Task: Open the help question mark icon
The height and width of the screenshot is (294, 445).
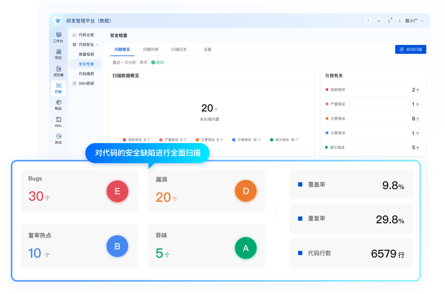Action: pyautogui.click(x=368, y=21)
